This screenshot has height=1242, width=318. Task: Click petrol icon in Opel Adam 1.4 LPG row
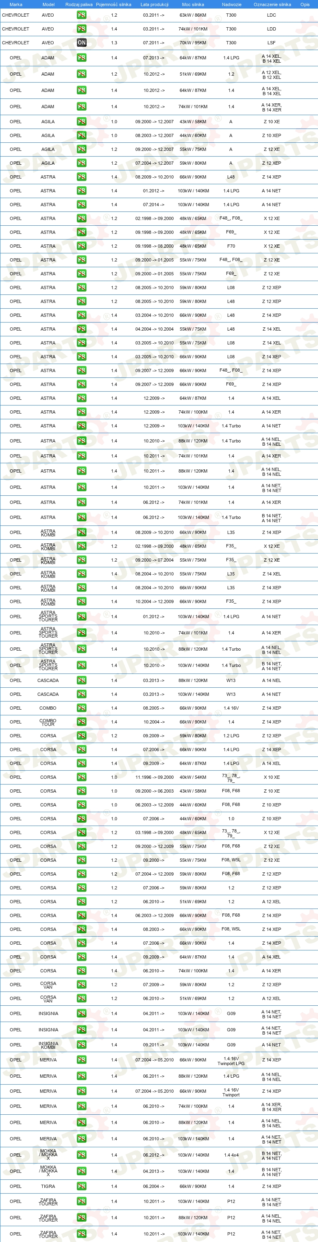(x=81, y=58)
